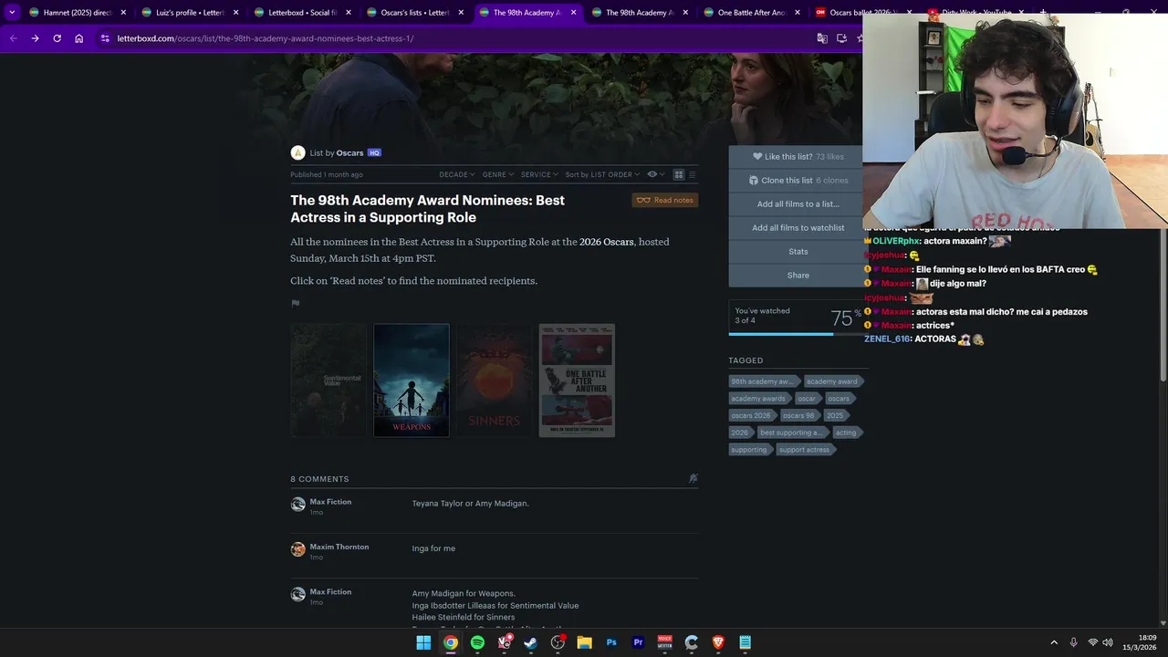Expand the GENRE filter dropdown
The height and width of the screenshot is (657, 1168).
[x=498, y=174]
